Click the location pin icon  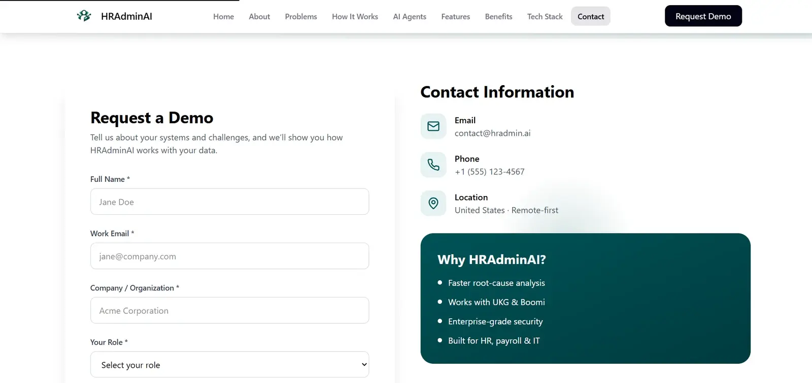[x=433, y=203]
